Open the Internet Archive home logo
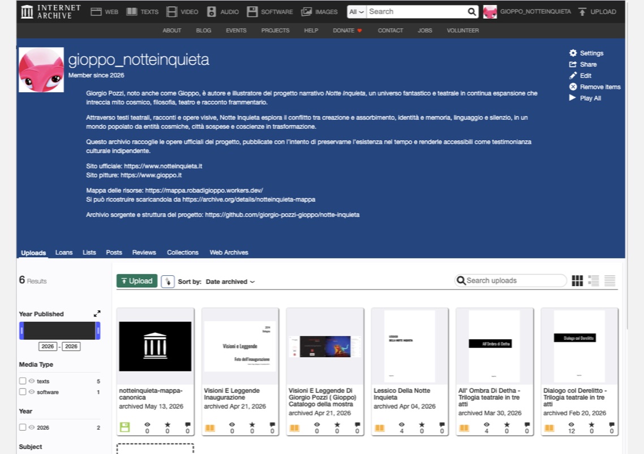Viewport: 644px width, 454px height. point(51,11)
